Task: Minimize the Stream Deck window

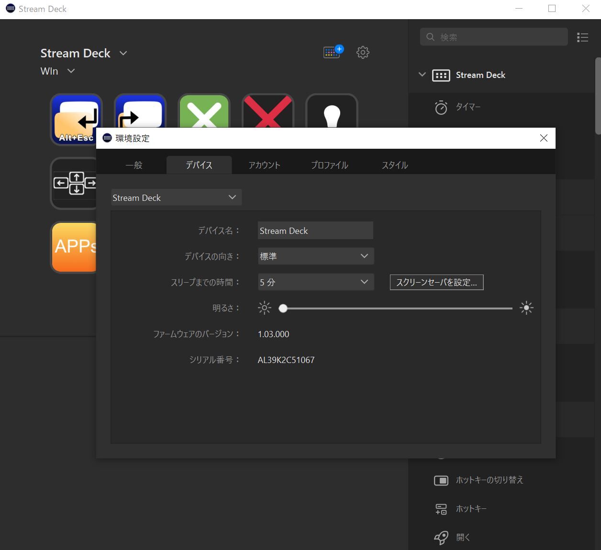Action: pyautogui.click(x=519, y=9)
